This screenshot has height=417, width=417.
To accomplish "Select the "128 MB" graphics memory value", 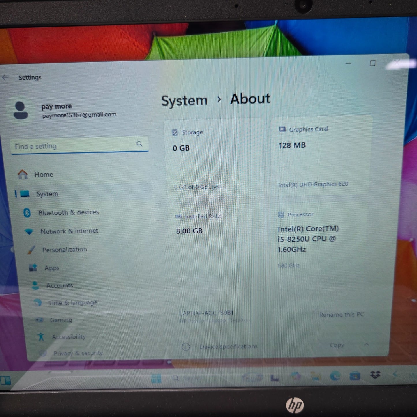I will click(292, 145).
